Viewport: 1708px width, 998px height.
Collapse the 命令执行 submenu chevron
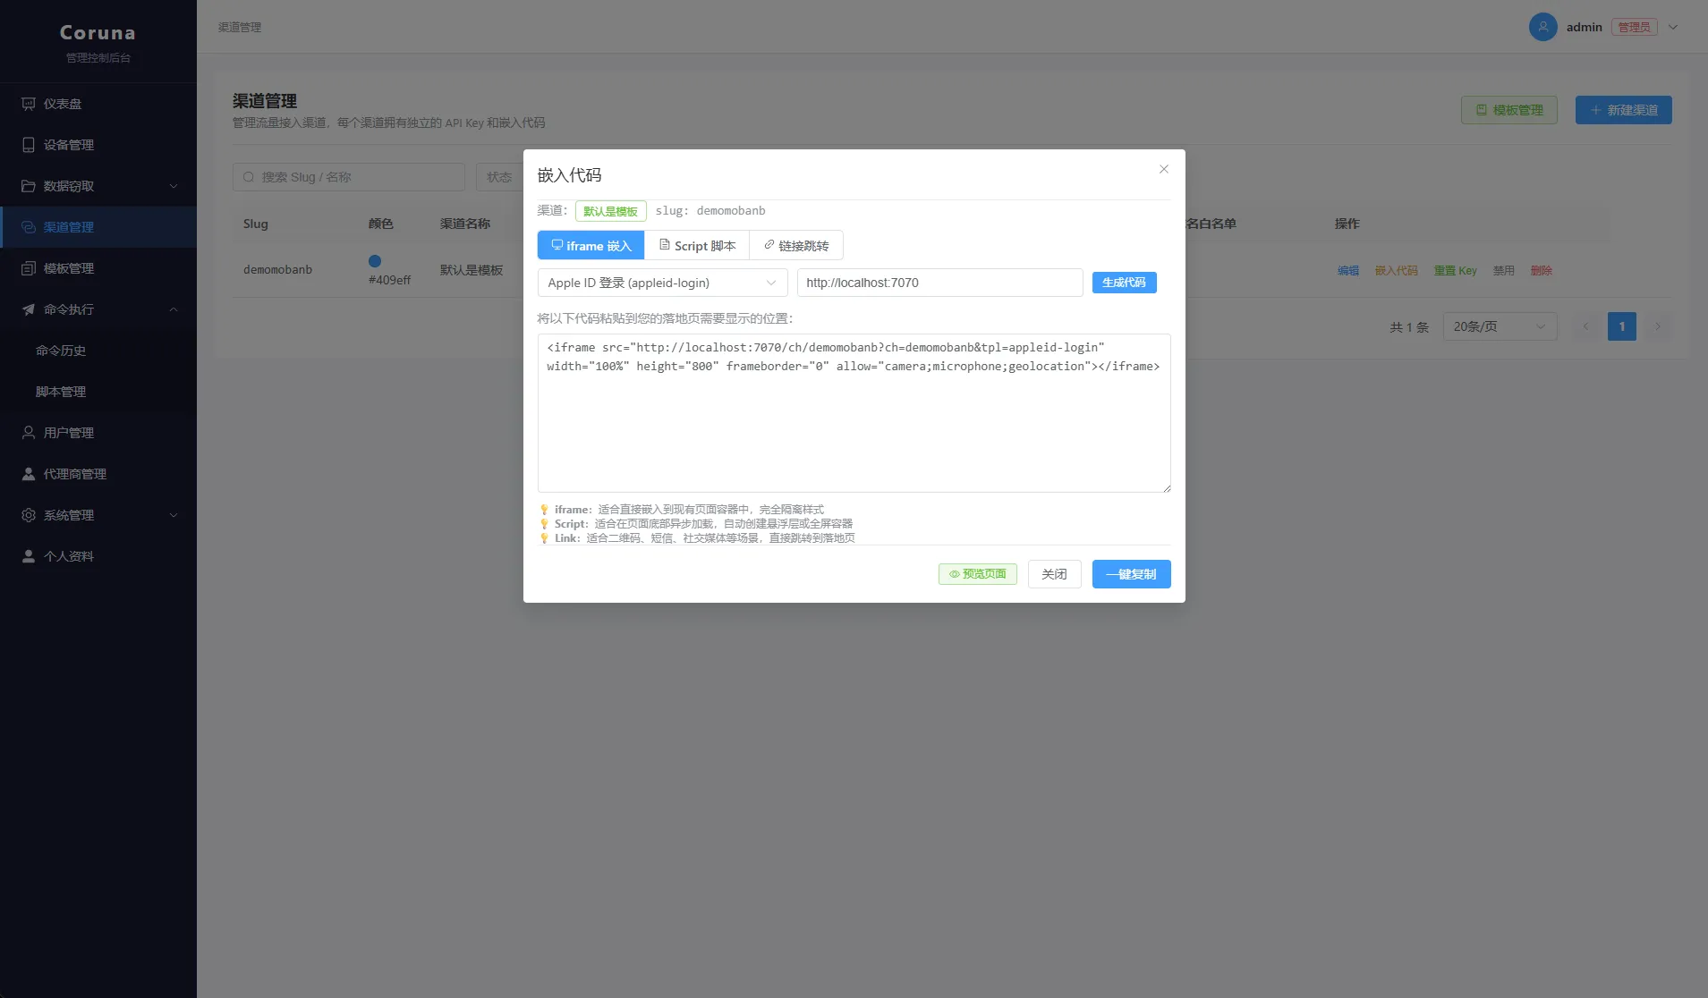click(174, 309)
